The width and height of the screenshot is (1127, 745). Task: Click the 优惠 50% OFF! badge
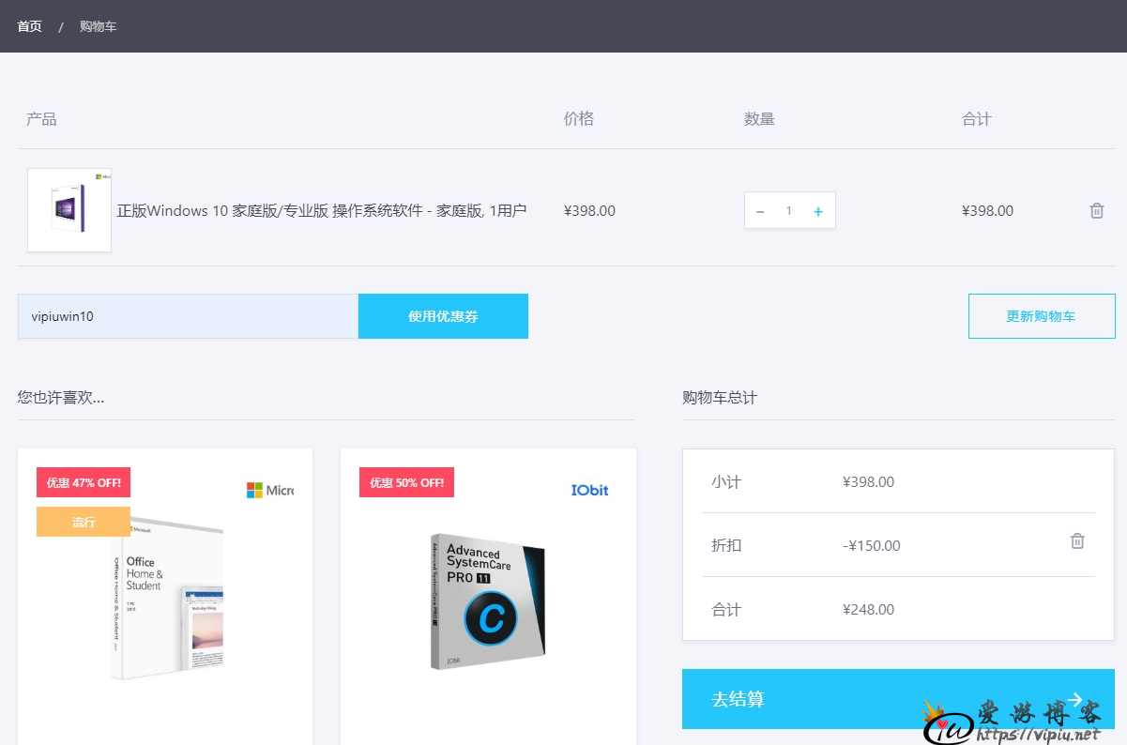406,482
